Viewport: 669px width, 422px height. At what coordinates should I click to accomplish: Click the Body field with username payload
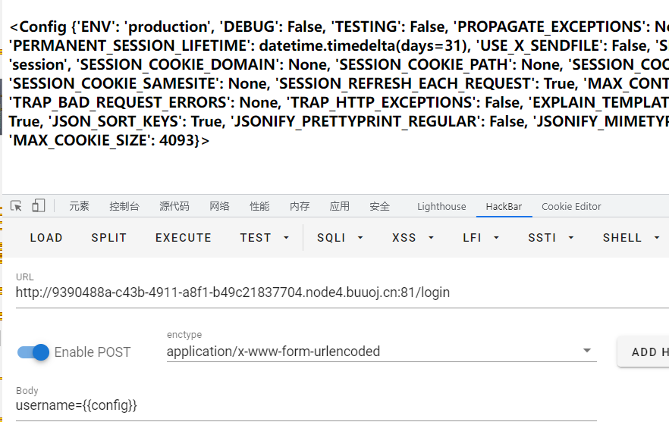[x=306, y=405]
